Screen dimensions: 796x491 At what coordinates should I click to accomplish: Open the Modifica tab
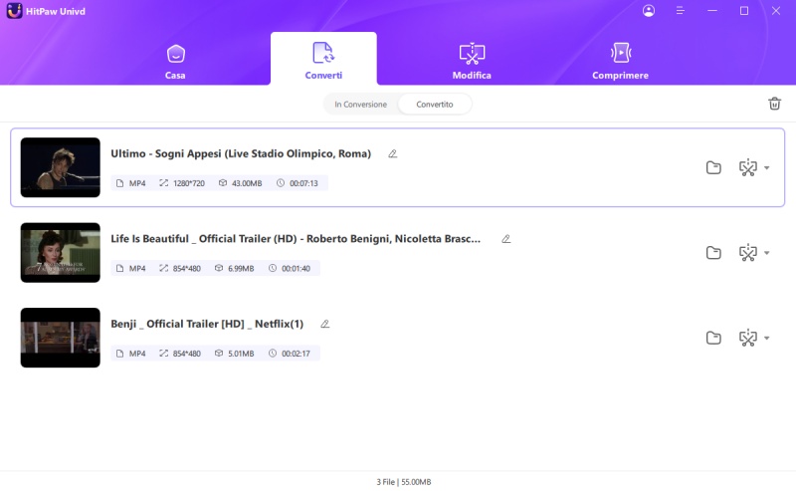coord(472,60)
